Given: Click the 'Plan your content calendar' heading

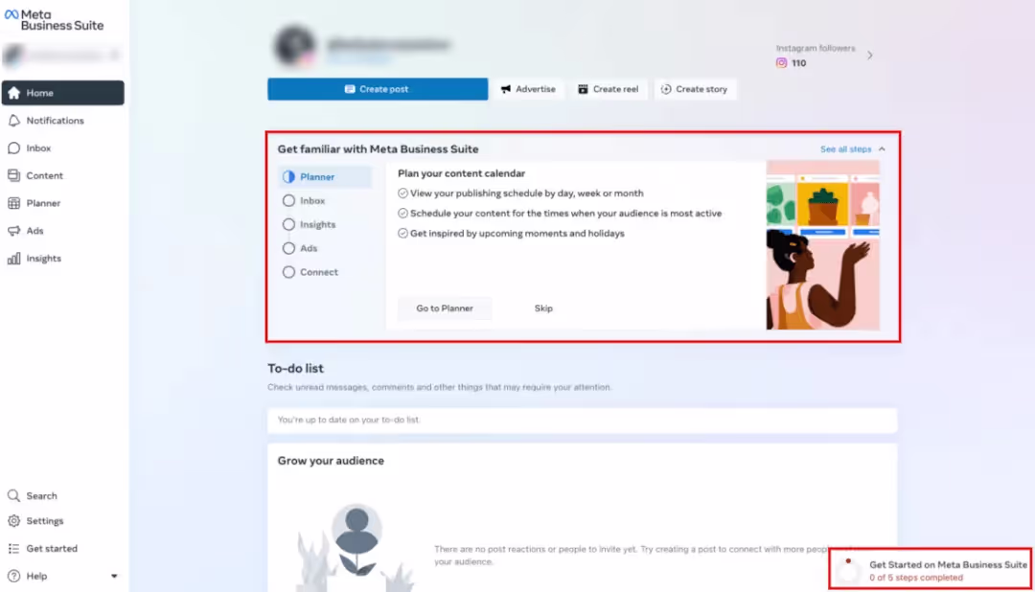Looking at the screenshot, I should click(x=461, y=173).
